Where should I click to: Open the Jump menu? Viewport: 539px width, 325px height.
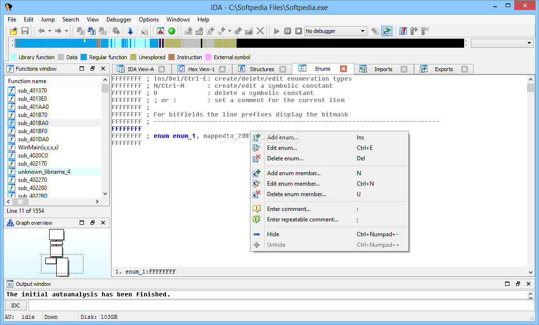click(x=48, y=20)
